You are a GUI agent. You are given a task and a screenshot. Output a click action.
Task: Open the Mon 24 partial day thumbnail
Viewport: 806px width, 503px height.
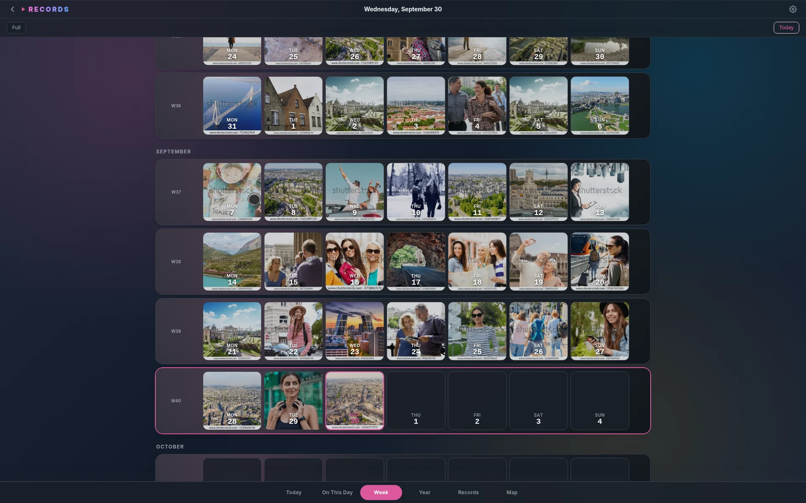click(232, 51)
